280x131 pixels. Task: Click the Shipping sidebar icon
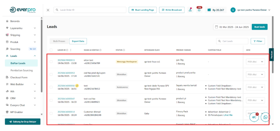coord(7,35)
